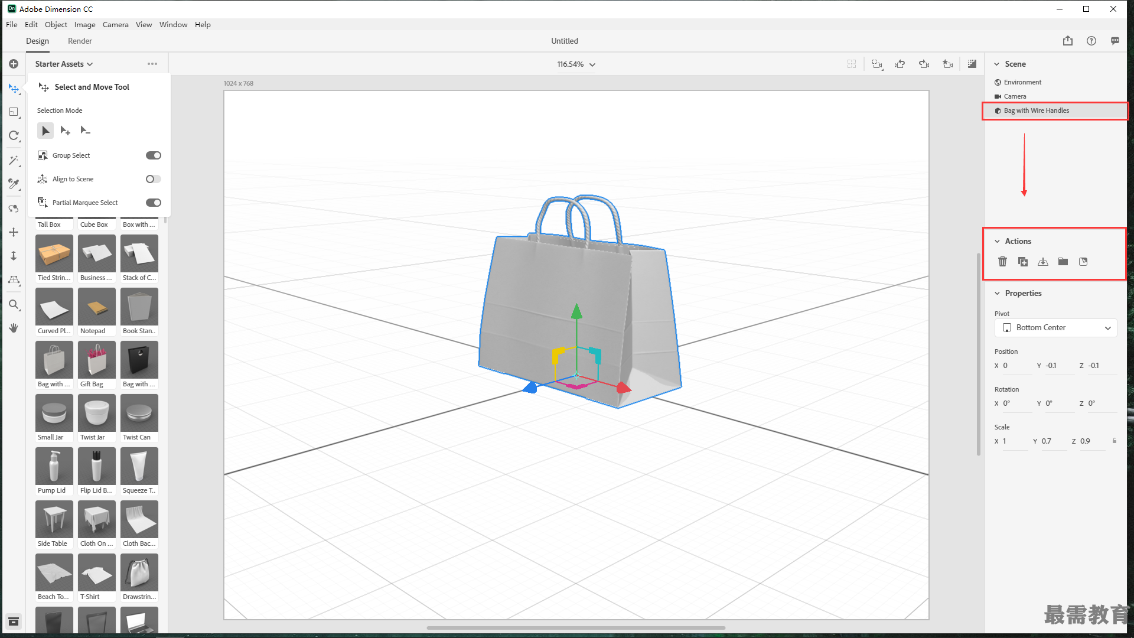This screenshot has height=638, width=1134.
Task: Click the Rotation Y value field
Action: (1059, 403)
